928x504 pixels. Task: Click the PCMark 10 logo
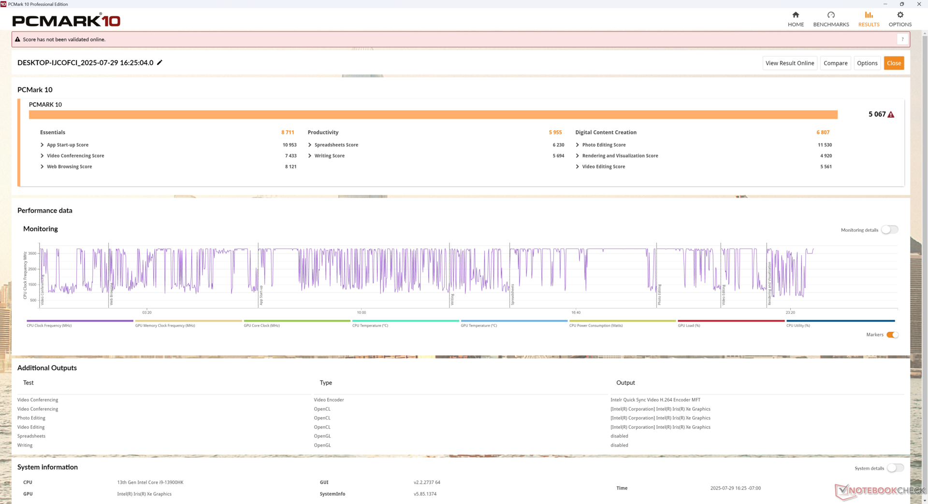[66, 20]
